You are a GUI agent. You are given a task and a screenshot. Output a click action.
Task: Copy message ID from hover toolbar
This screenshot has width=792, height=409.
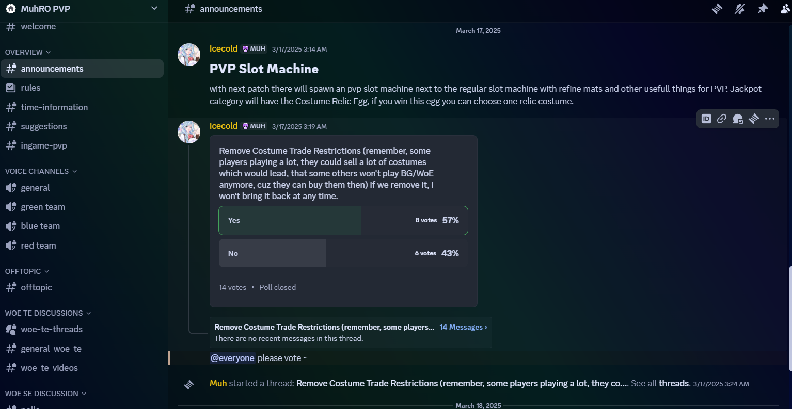pos(706,119)
